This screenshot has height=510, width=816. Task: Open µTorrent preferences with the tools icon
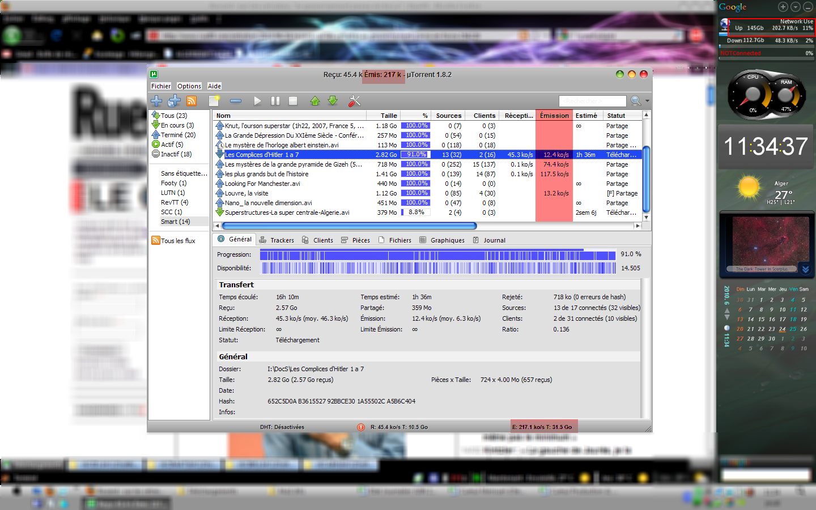pos(354,101)
